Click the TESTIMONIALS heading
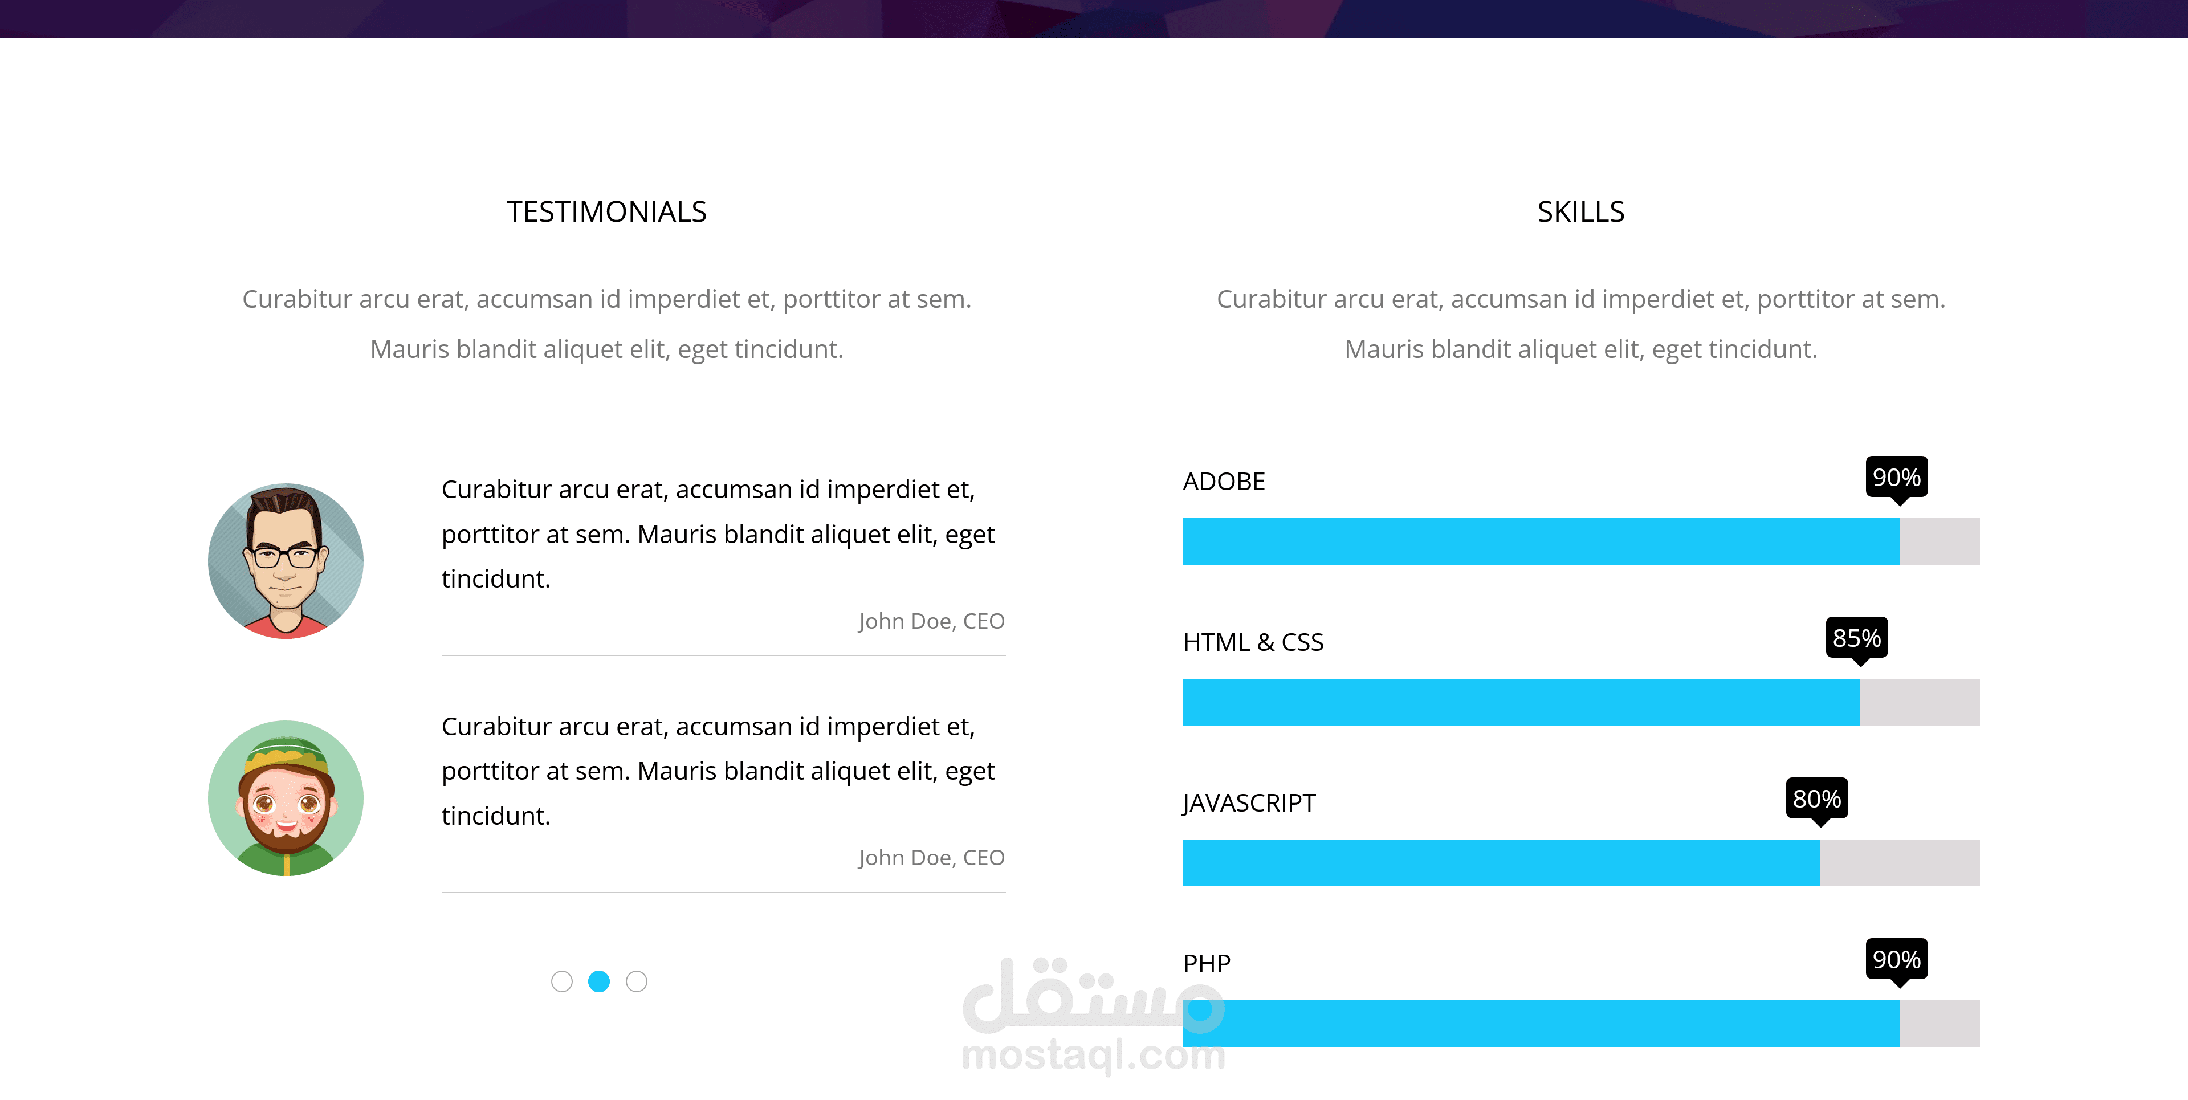Image resolution: width=2188 pixels, height=1100 pixels. click(606, 211)
